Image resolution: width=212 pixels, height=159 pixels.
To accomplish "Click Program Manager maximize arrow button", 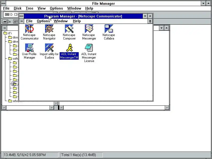I will (150, 16).
